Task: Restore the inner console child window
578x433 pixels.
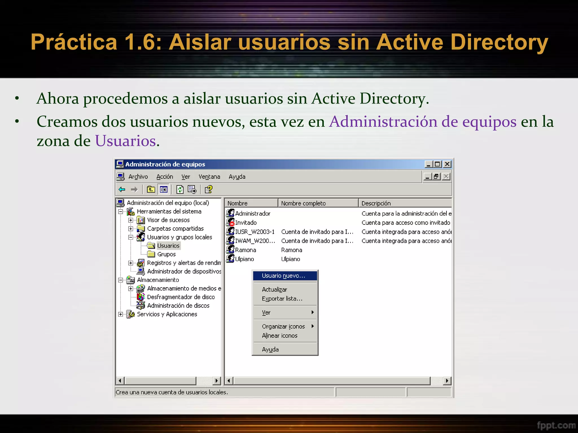Action: click(437, 176)
